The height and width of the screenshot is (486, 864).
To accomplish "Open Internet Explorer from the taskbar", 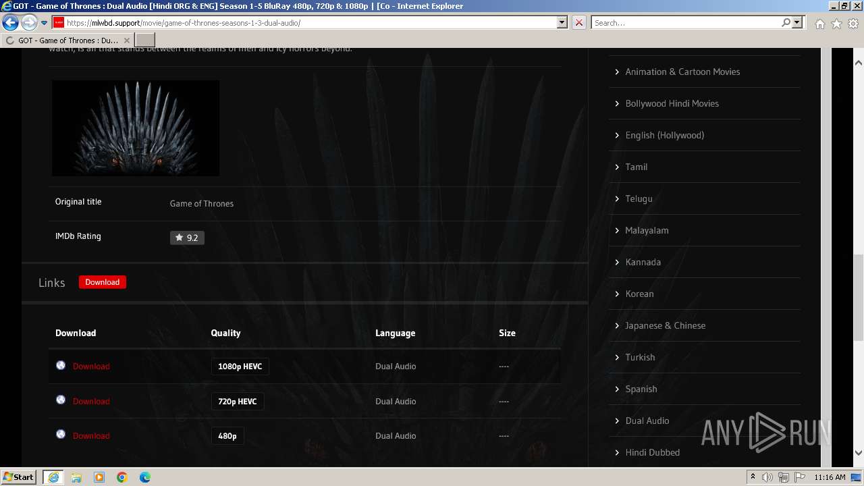I will [x=53, y=477].
